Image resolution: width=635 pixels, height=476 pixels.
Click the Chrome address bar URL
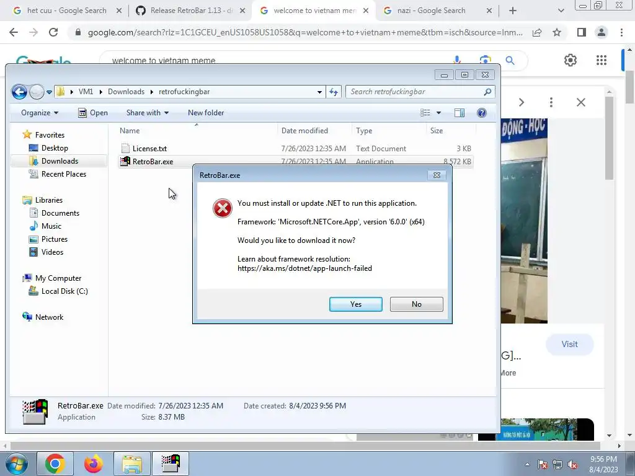point(305,32)
